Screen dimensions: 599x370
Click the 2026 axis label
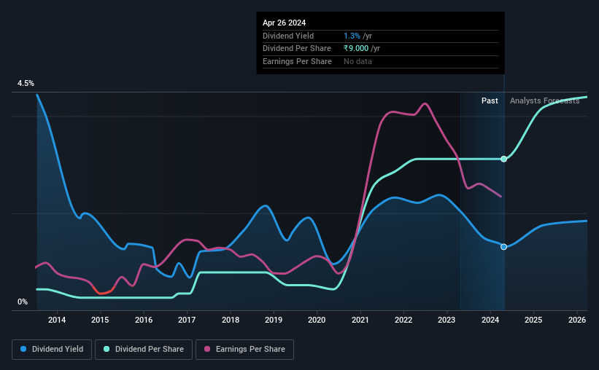[577, 320]
